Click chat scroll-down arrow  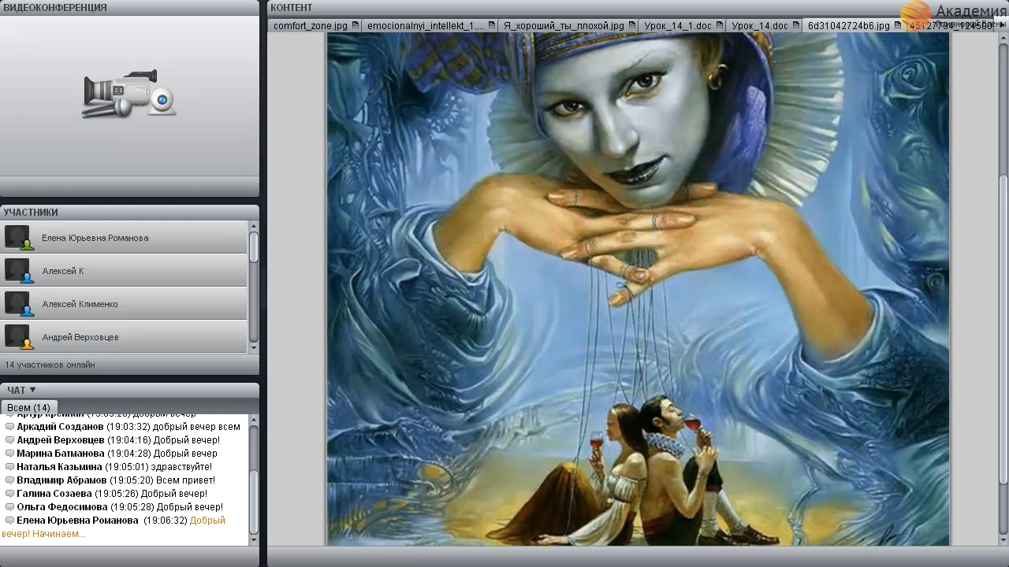pyautogui.click(x=254, y=539)
